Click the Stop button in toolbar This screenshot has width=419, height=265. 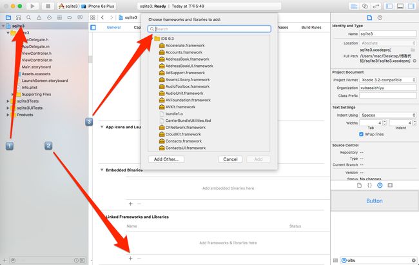tap(48, 6)
